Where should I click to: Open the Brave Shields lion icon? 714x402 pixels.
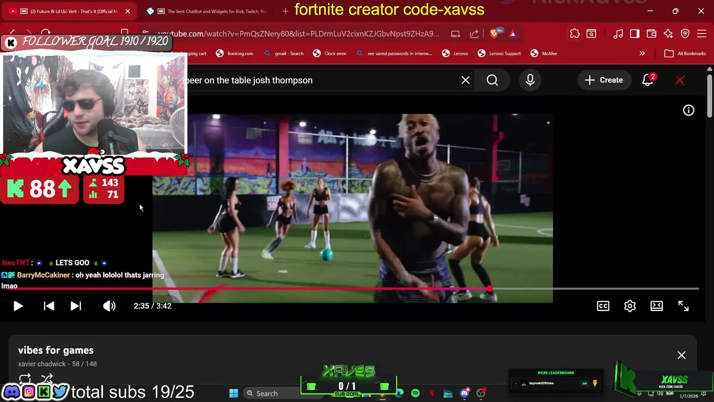click(494, 34)
